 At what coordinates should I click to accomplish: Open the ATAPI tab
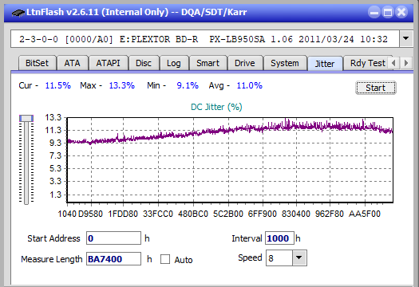click(x=108, y=63)
